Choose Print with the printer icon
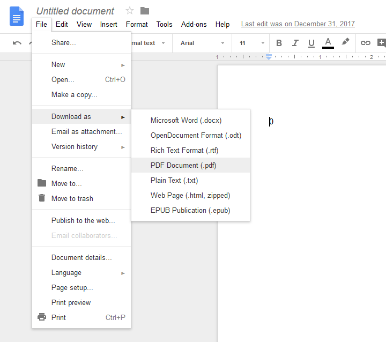 [x=81, y=317]
